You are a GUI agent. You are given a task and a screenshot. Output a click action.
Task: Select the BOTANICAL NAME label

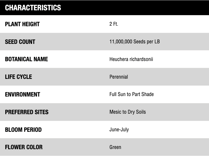(27, 59)
